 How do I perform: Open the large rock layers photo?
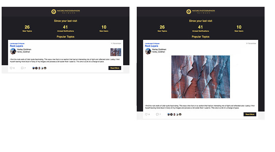click(200, 77)
